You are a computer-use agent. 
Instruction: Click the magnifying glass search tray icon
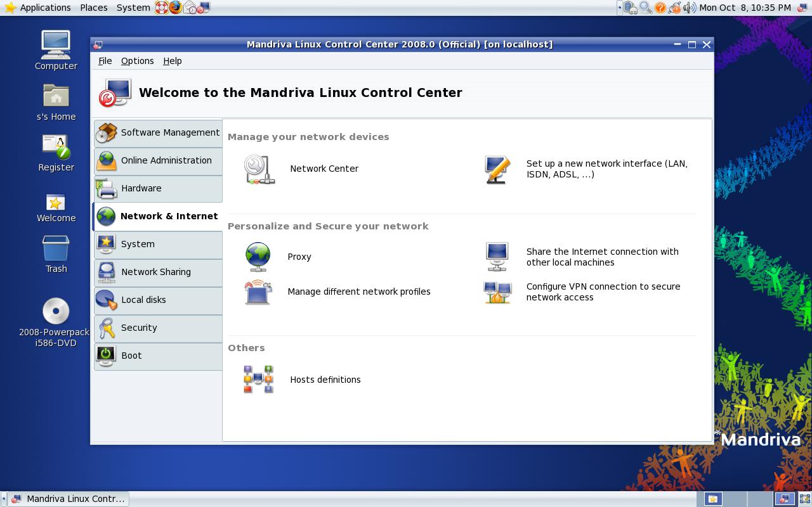tap(646, 8)
